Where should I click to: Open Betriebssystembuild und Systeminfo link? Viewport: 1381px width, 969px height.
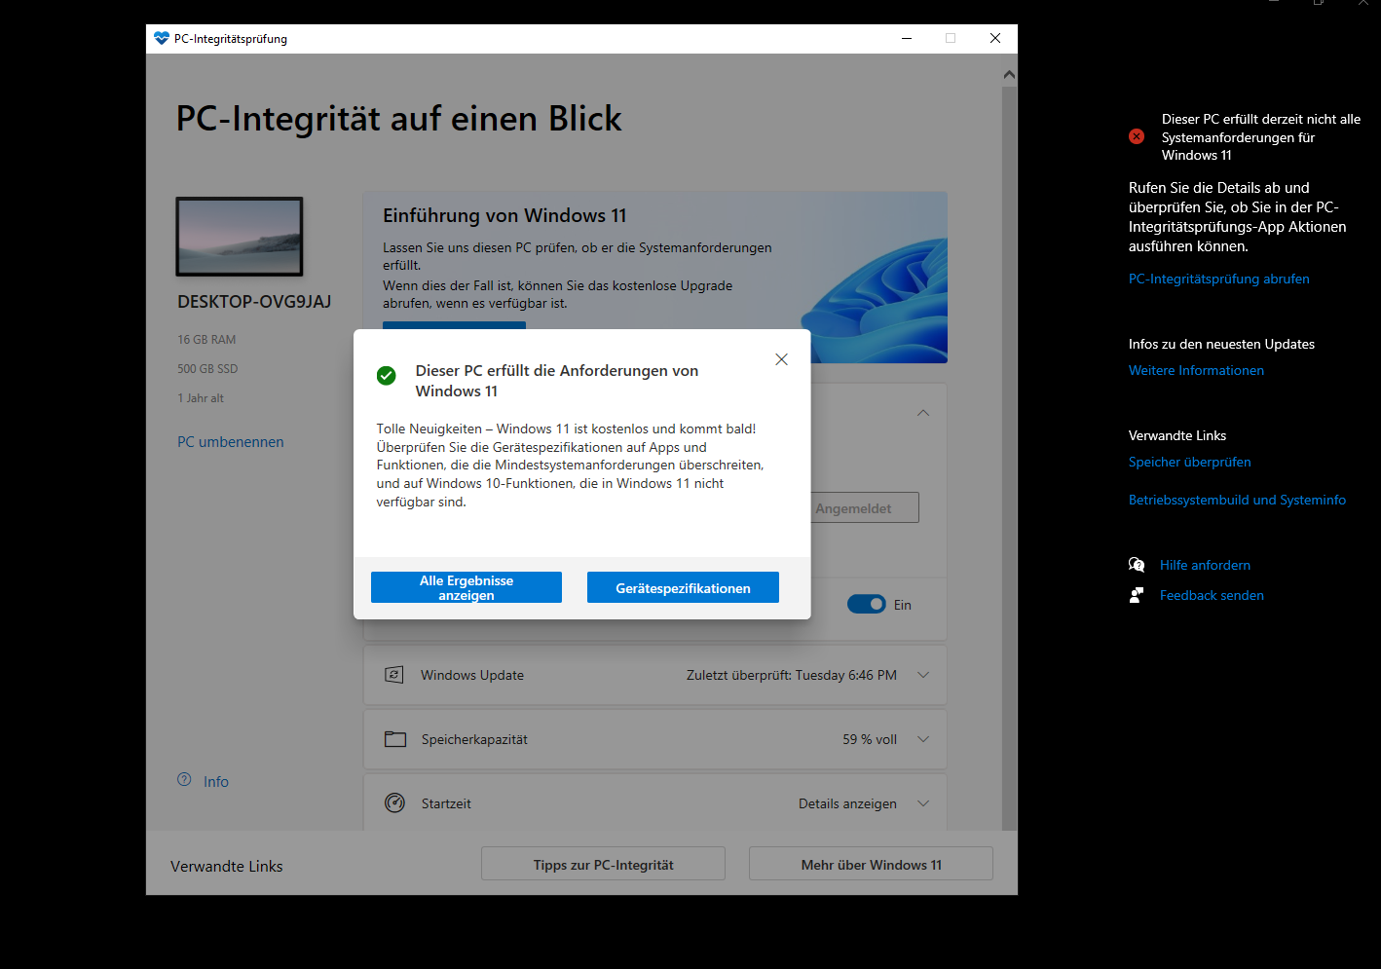tap(1237, 500)
